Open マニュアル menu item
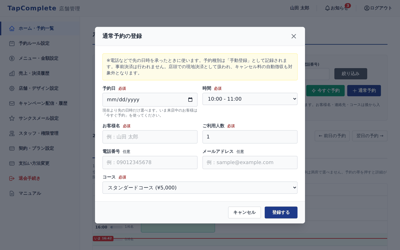 (40, 193)
